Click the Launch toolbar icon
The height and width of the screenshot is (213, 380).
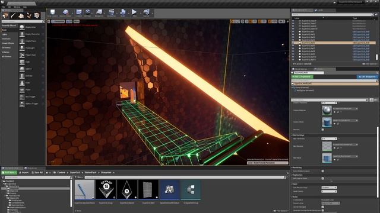(147, 12)
